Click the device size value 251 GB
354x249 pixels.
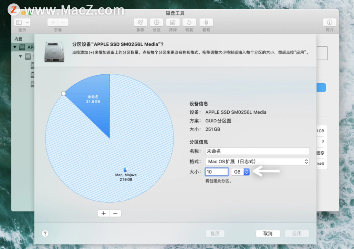[213, 129]
